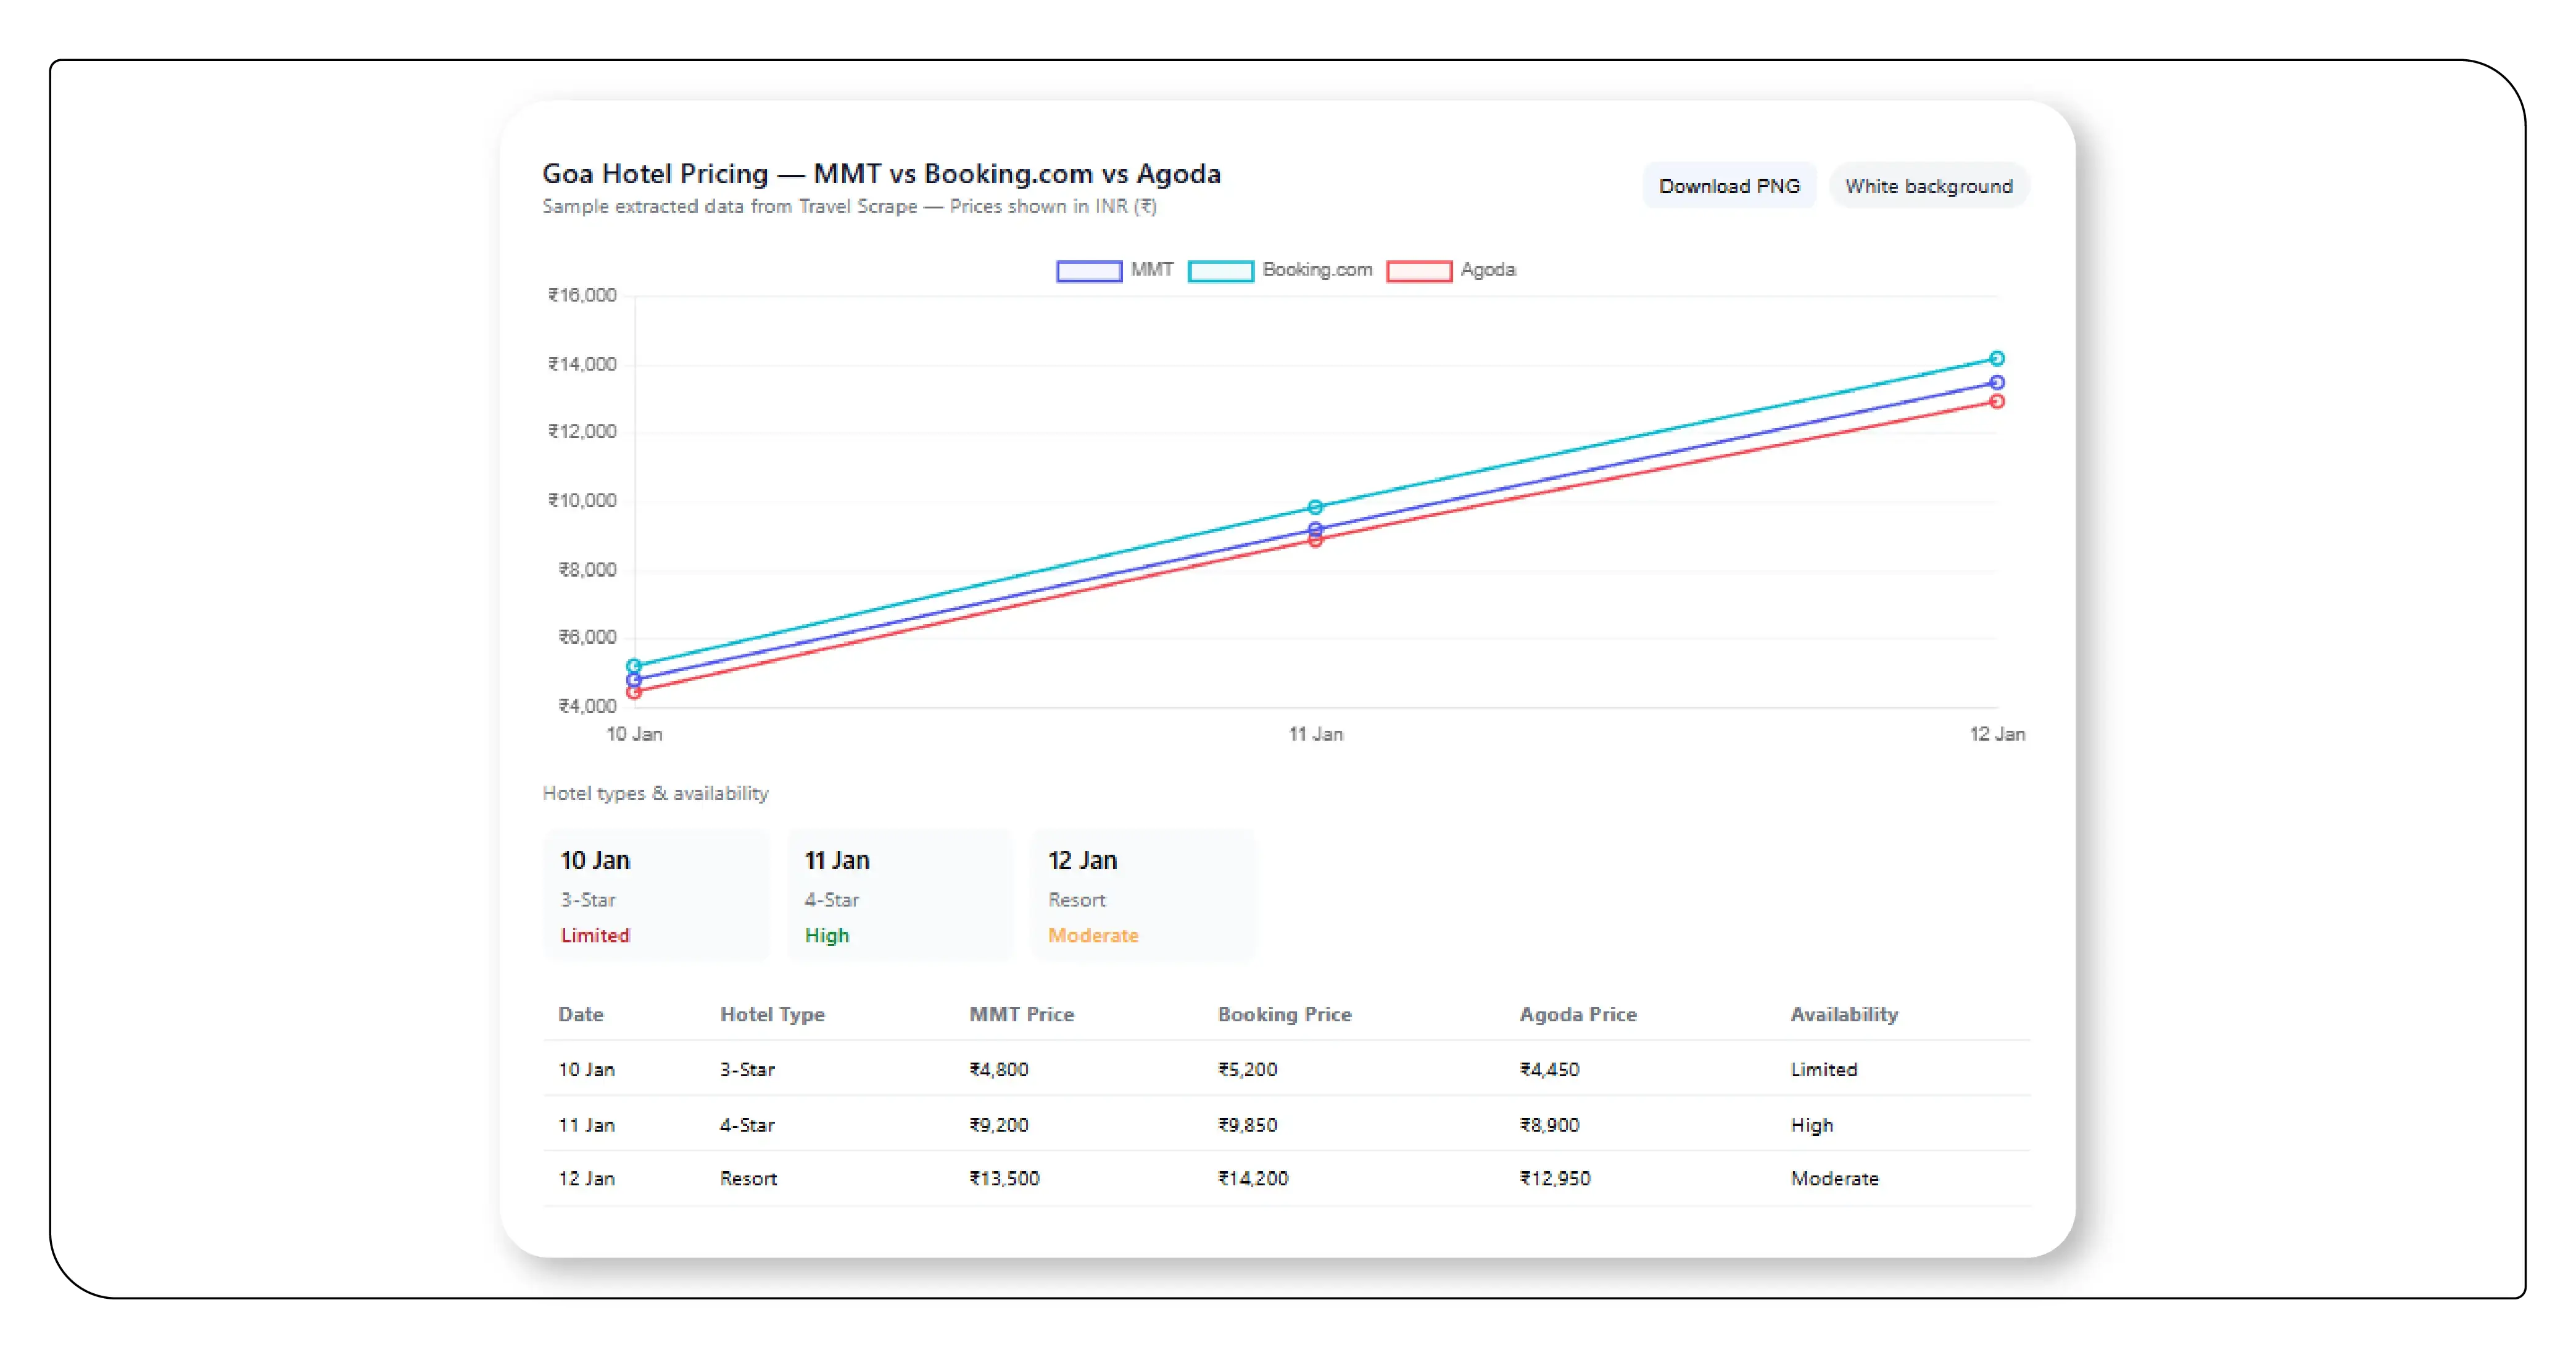The width and height of the screenshot is (2576, 1358).
Task: Click the Booking.com point on 10 Jan
Action: pos(634,665)
